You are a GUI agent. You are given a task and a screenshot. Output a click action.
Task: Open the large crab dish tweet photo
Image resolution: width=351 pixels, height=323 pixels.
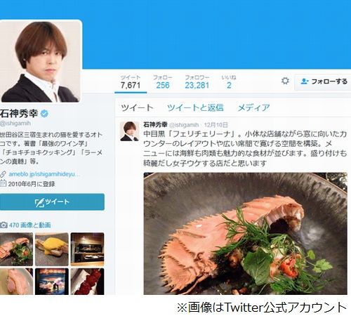click(x=245, y=233)
